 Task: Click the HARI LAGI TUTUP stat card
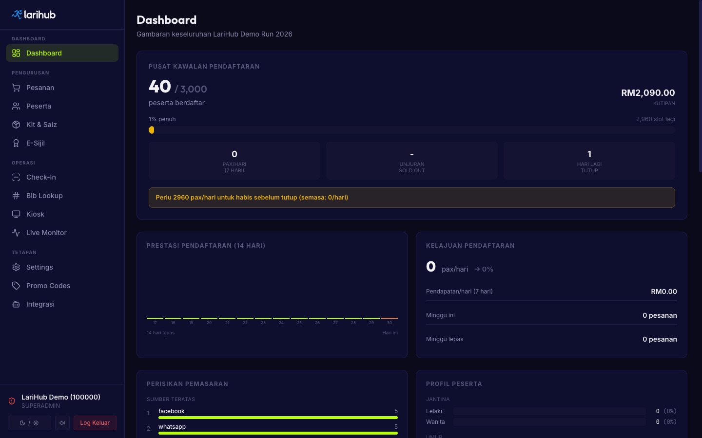coord(589,161)
